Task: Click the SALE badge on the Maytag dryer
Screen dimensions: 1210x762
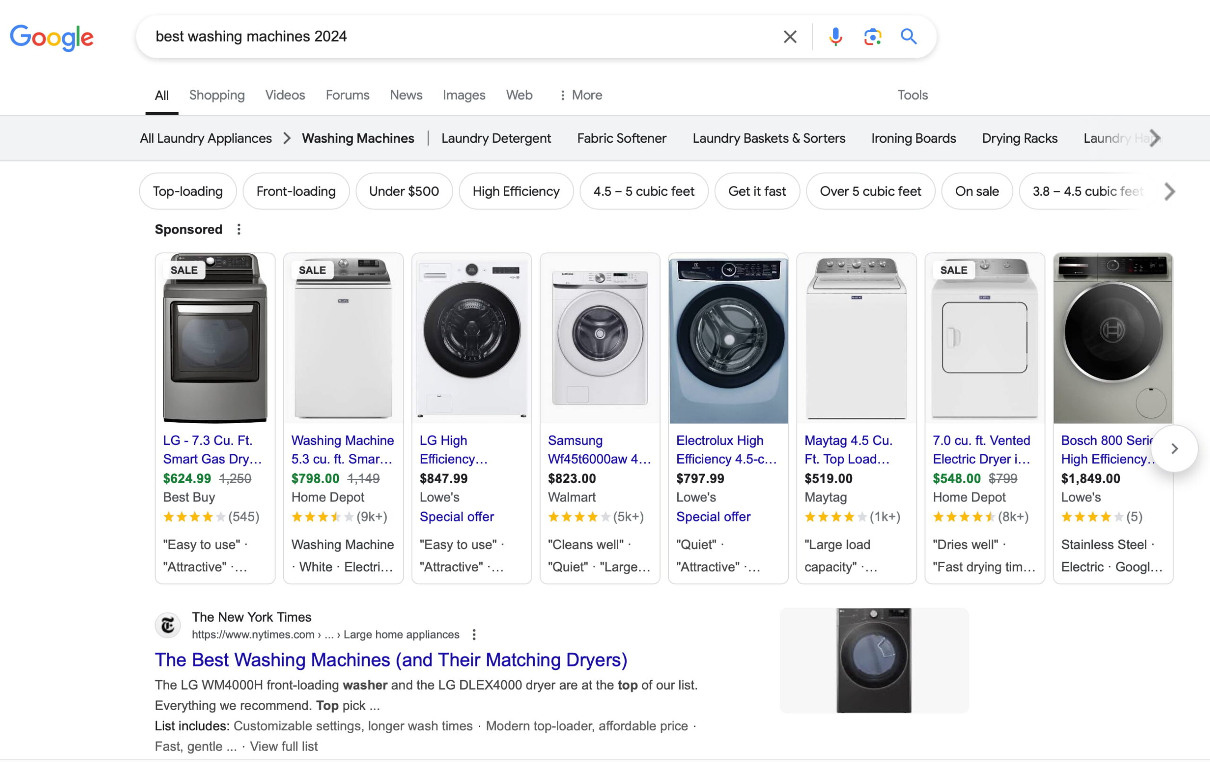Action: pos(953,270)
